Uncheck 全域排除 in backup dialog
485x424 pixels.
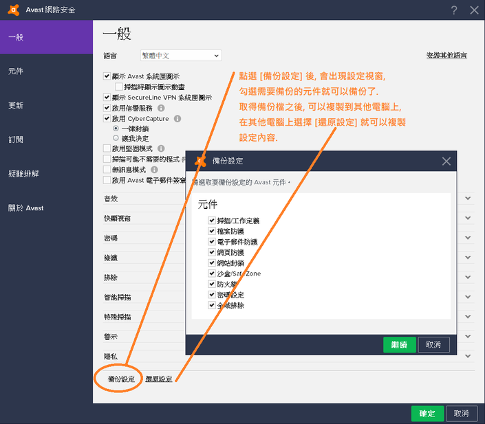pos(212,305)
